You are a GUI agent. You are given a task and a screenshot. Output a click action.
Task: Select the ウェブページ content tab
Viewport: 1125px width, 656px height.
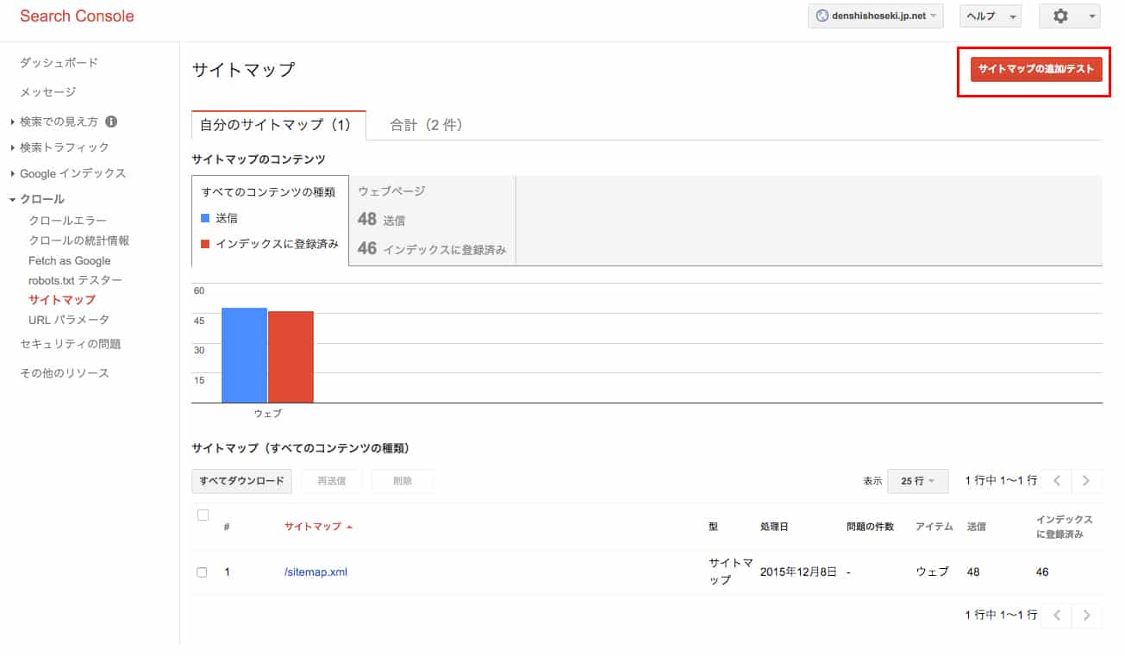[432, 221]
